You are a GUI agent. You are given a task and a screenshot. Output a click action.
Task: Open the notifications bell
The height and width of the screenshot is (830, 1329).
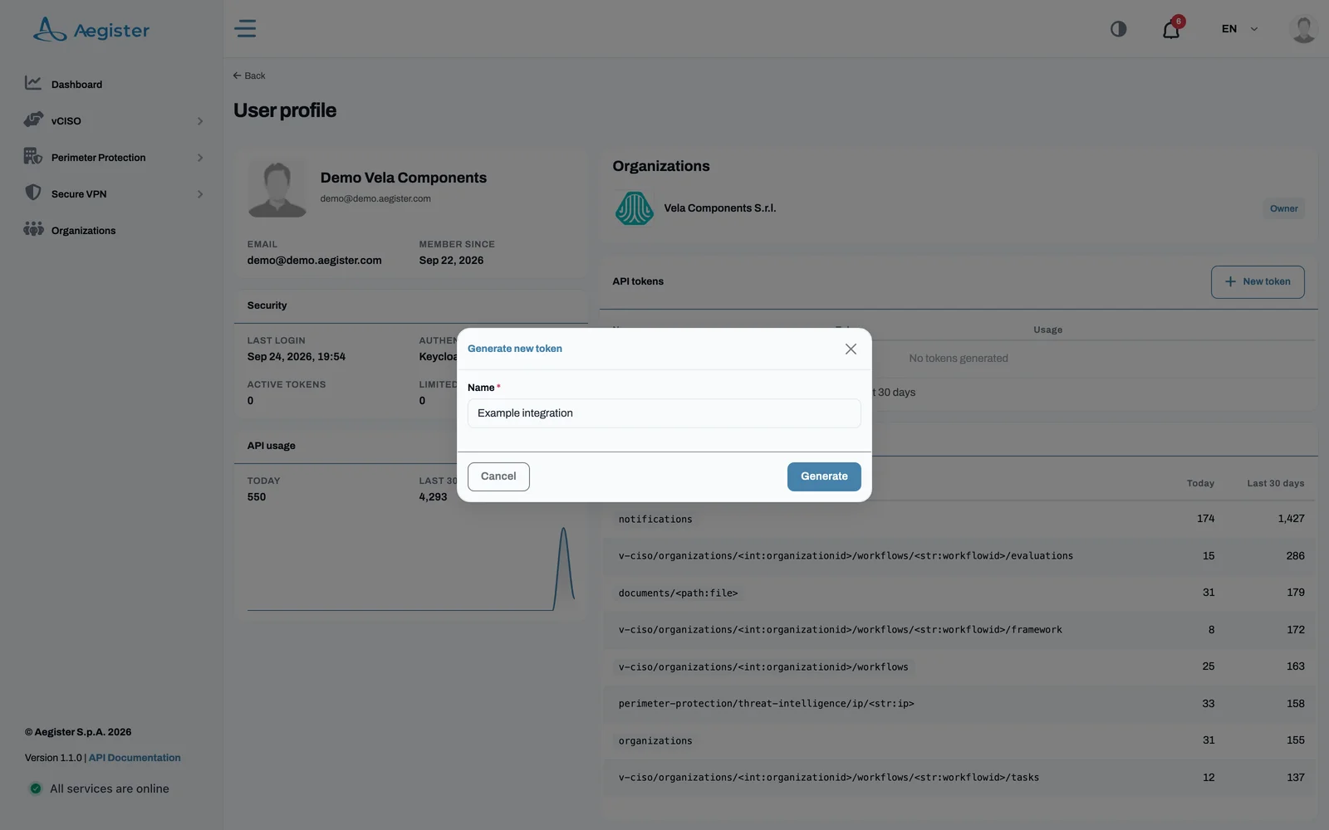point(1171,30)
